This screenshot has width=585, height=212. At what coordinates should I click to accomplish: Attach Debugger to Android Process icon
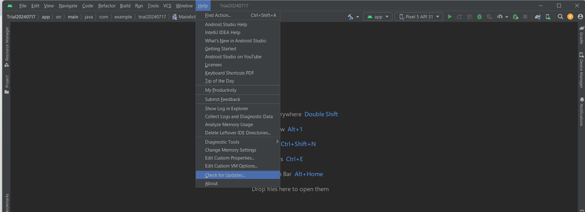coord(515,17)
